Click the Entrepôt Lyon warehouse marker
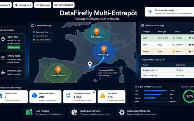This screenshot has height=121, width=194. tap(104, 49)
